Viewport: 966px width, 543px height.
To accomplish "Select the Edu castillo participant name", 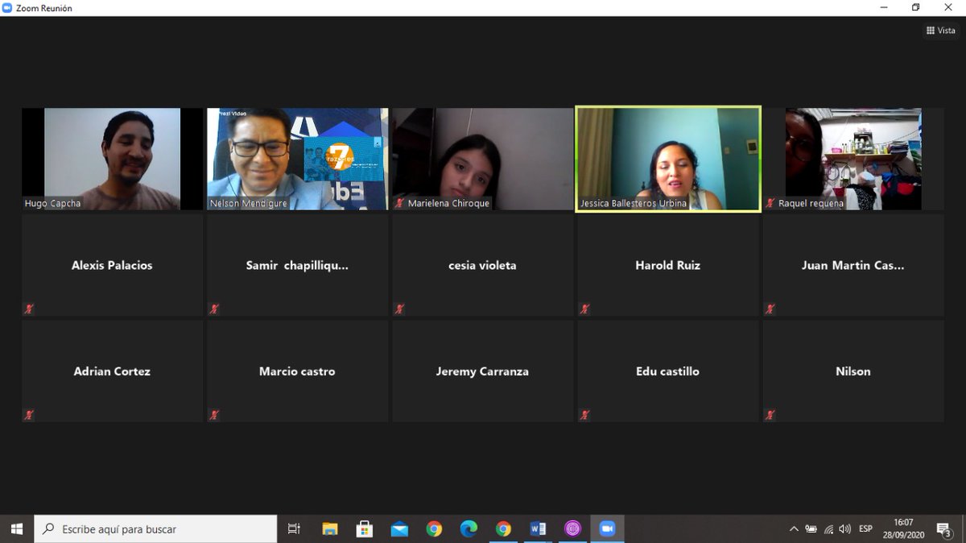I will click(x=667, y=371).
